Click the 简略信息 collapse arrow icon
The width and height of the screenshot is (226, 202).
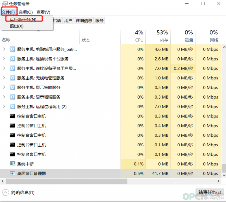pos(6,192)
